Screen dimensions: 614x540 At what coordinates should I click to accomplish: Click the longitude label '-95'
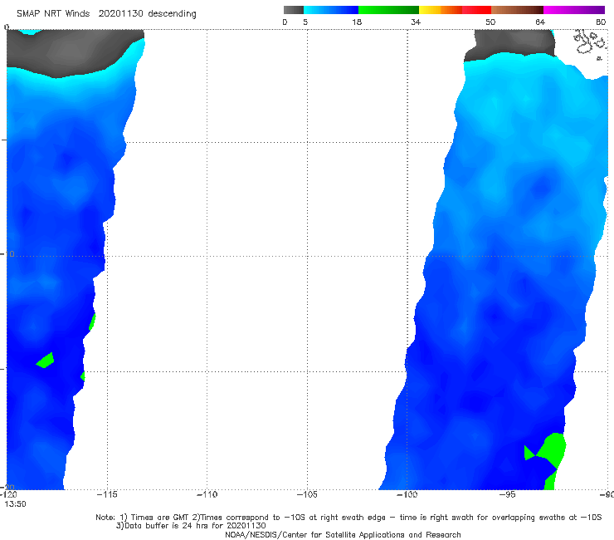(507, 494)
